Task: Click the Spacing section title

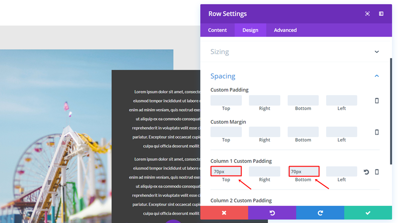Action: (223, 76)
